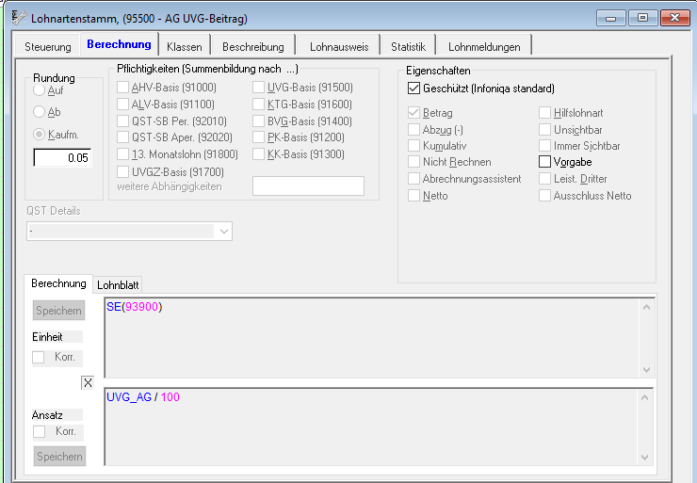Minimize the Lohnartenstamm window

(x=610, y=18)
